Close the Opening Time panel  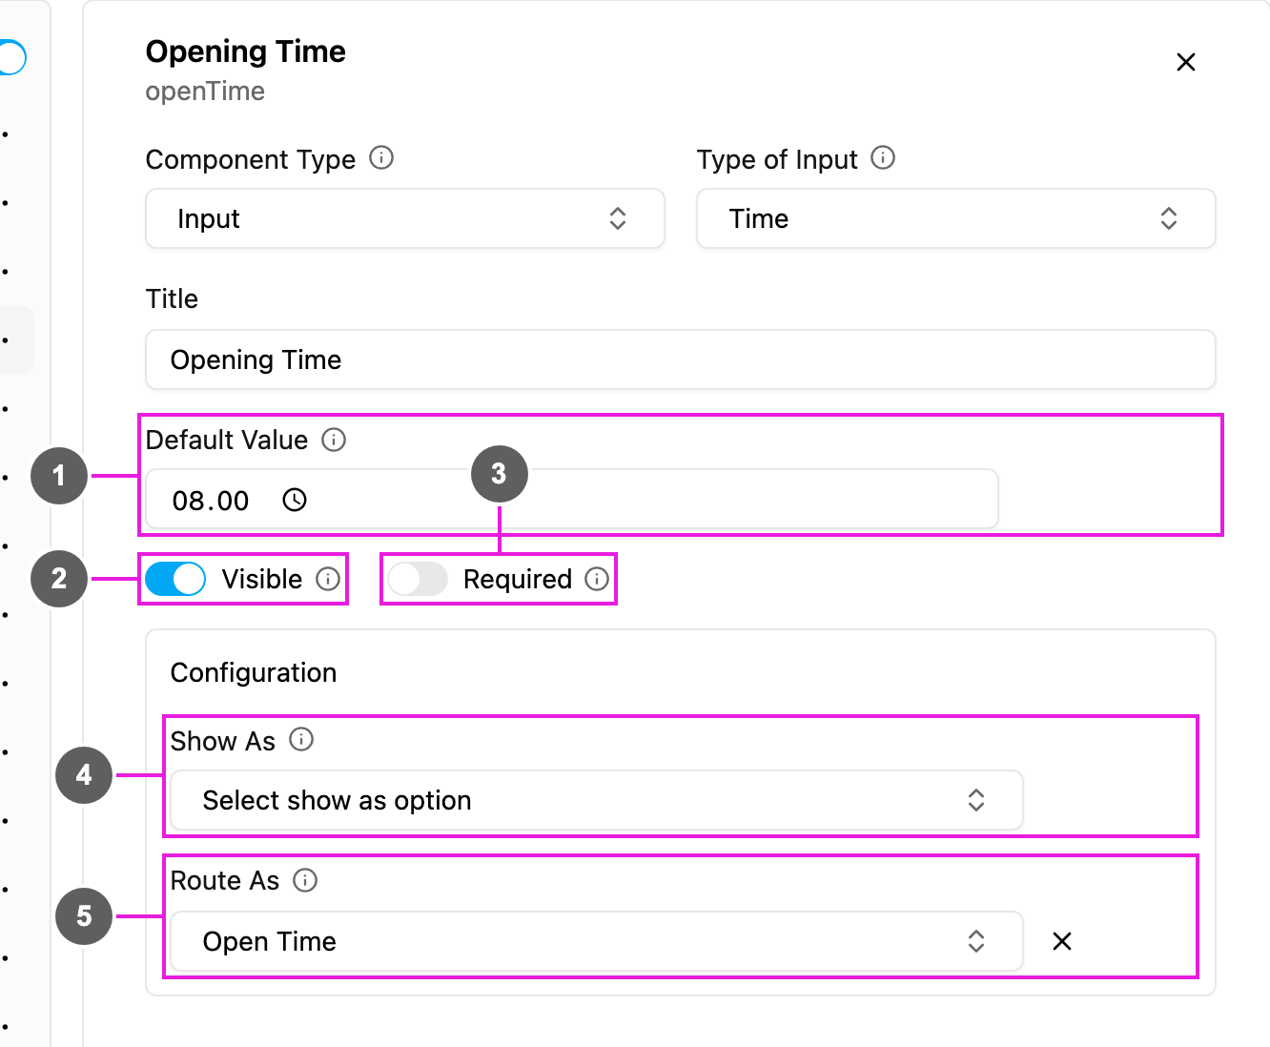pyautogui.click(x=1186, y=62)
